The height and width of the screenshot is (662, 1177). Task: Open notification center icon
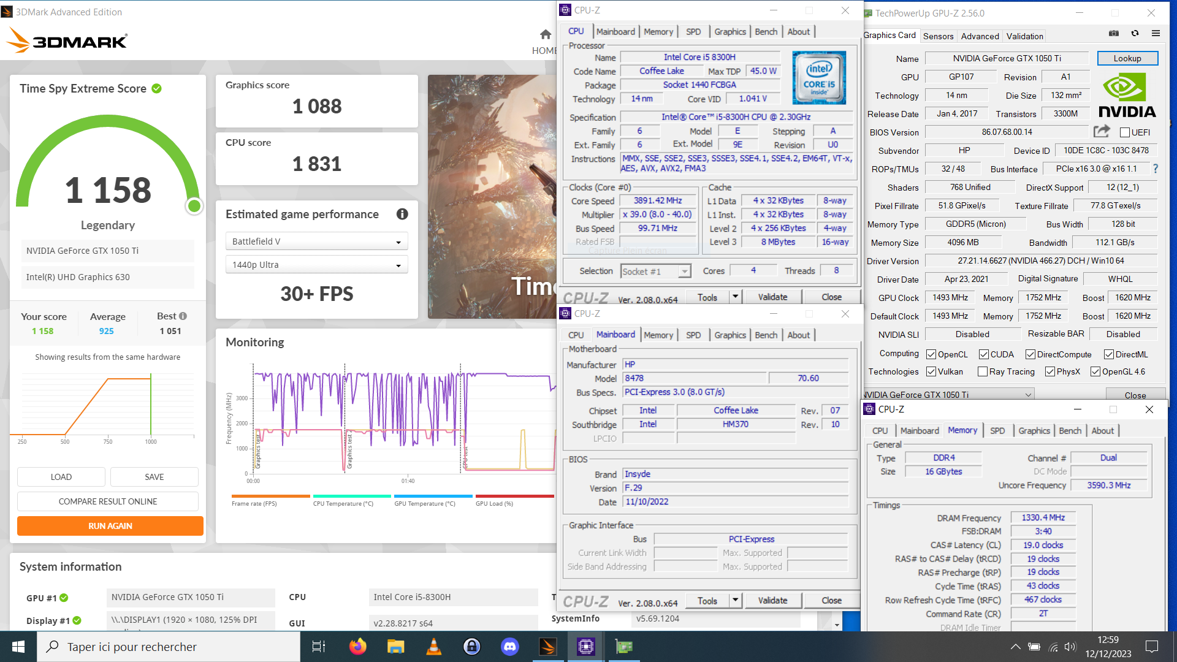point(1152,647)
